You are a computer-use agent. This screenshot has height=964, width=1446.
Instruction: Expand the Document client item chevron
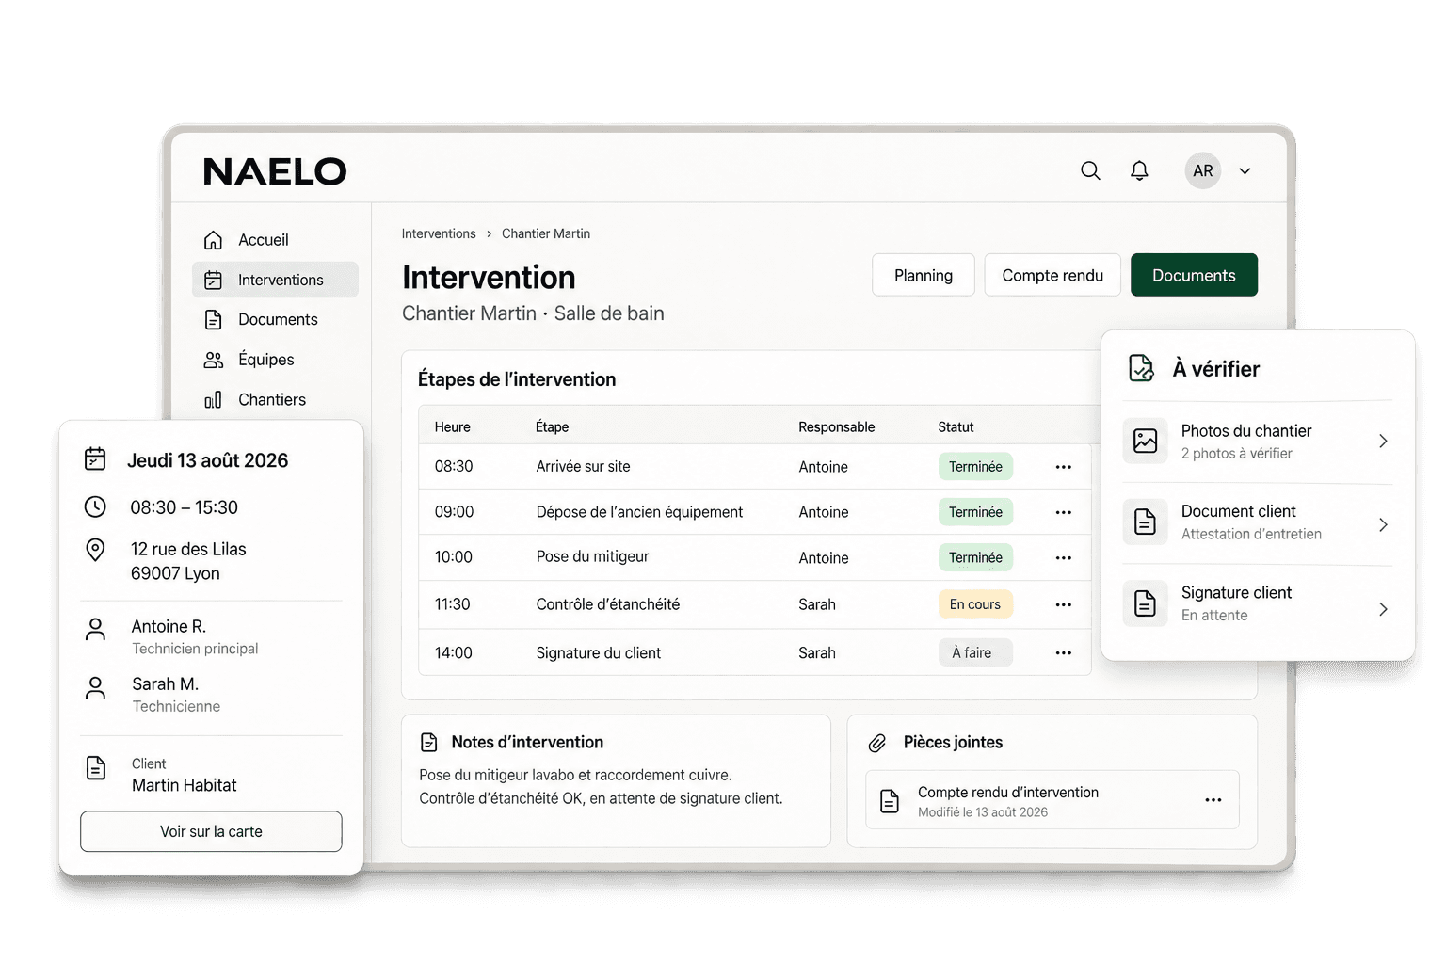point(1383,524)
